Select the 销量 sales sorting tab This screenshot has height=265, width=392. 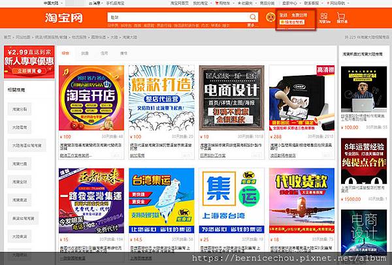[85, 54]
